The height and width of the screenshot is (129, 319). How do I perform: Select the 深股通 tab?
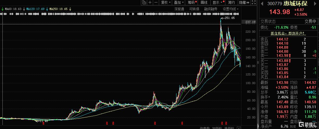click(179, 9)
